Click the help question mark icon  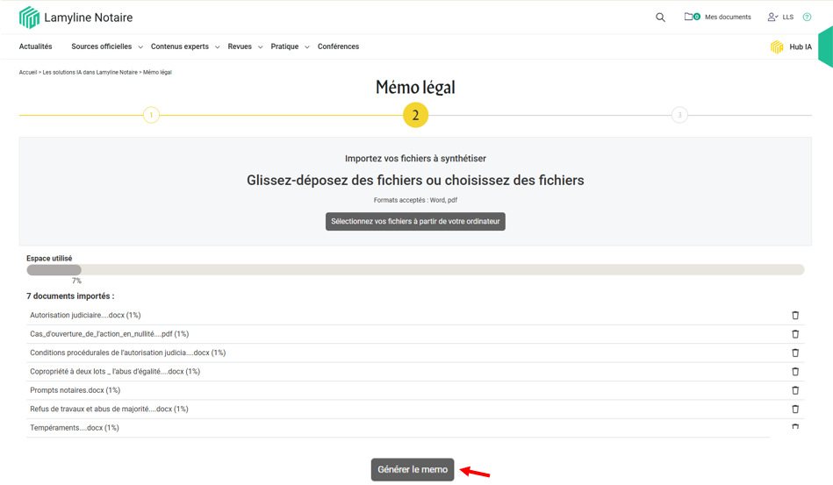tap(807, 17)
